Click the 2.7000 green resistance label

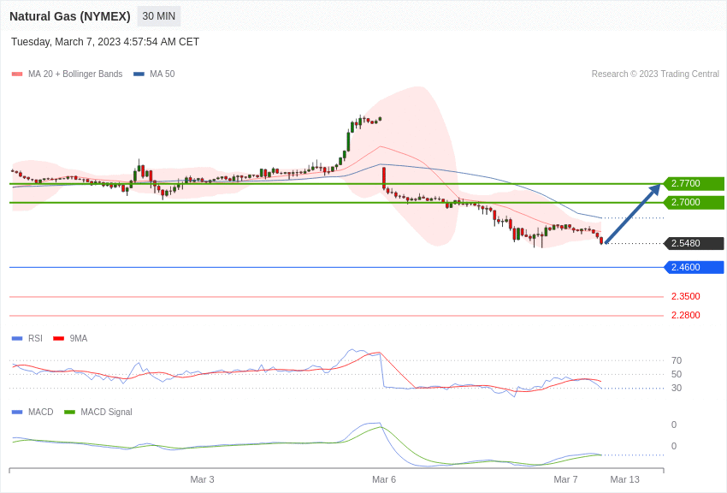[694, 202]
